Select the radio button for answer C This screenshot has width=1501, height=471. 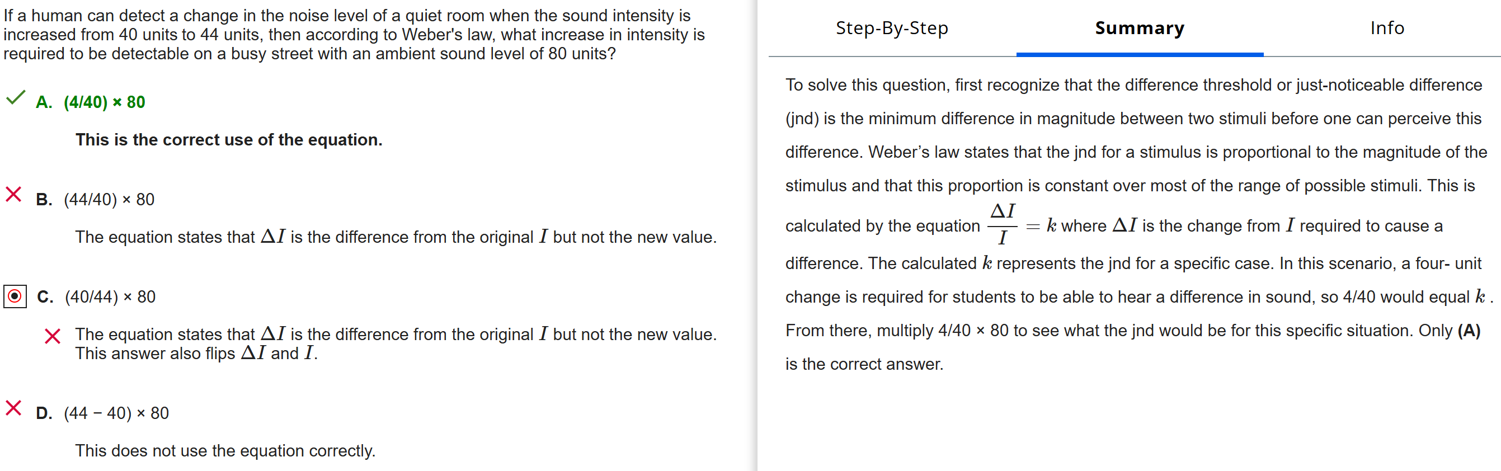pos(15,296)
